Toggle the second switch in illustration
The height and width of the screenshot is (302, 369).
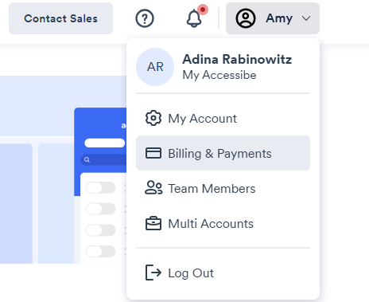click(x=101, y=209)
